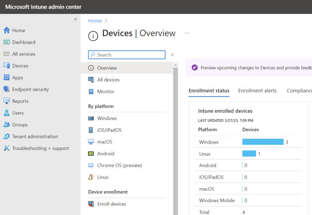Open Chrome OS (preview) platform item
The height and width of the screenshot is (215, 312).
120,166
